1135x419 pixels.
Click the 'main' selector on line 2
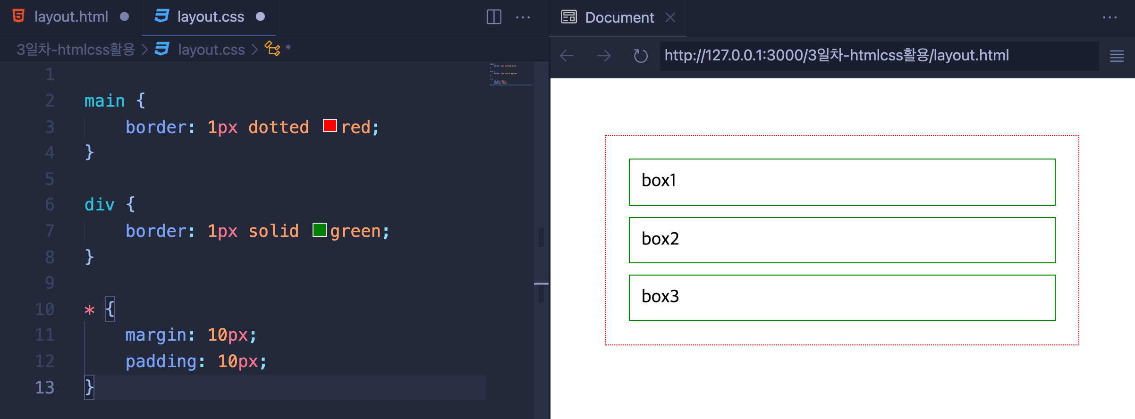[104, 101]
